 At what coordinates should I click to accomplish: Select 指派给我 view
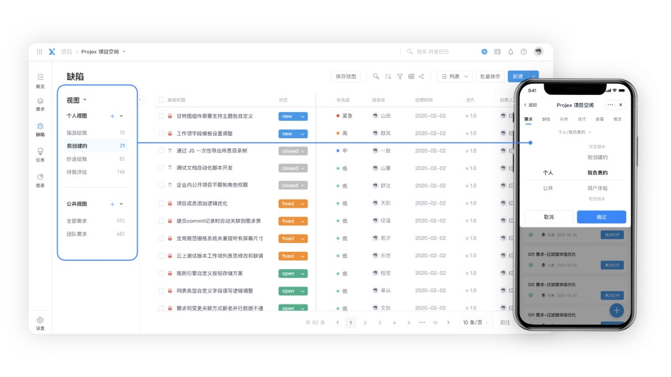[x=96, y=133]
